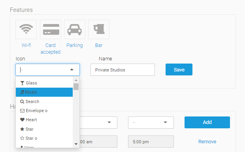245x152 pixels.
Task: Pick the Music icon from list
Action: pos(44,92)
